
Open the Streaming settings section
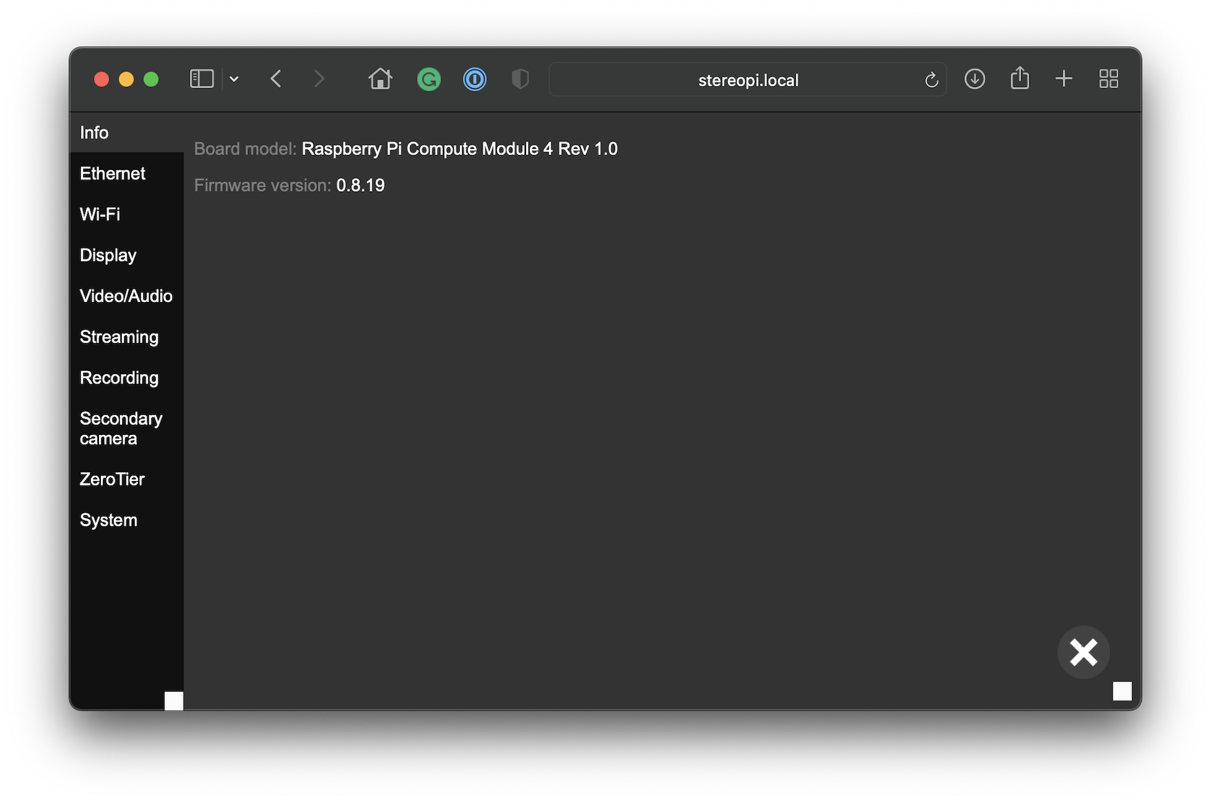(119, 337)
